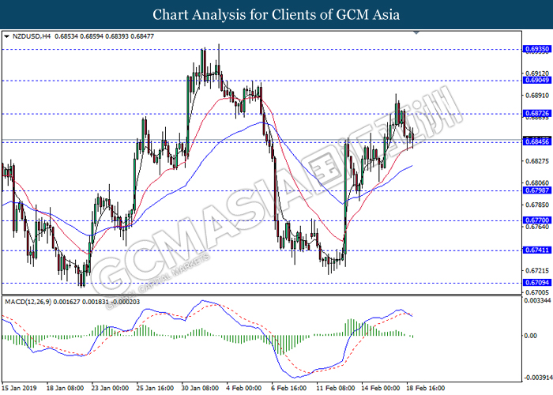Click the chart shift marker triangle
553x395 pixels.
[x=416, y=33]
